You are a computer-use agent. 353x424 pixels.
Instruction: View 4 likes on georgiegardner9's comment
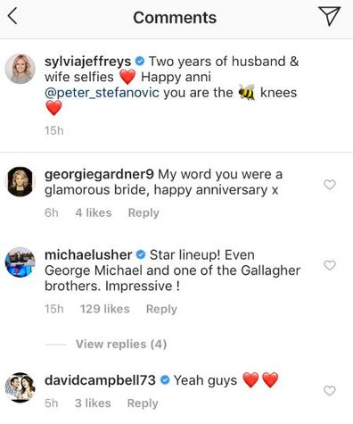click(x=94, y=212)
